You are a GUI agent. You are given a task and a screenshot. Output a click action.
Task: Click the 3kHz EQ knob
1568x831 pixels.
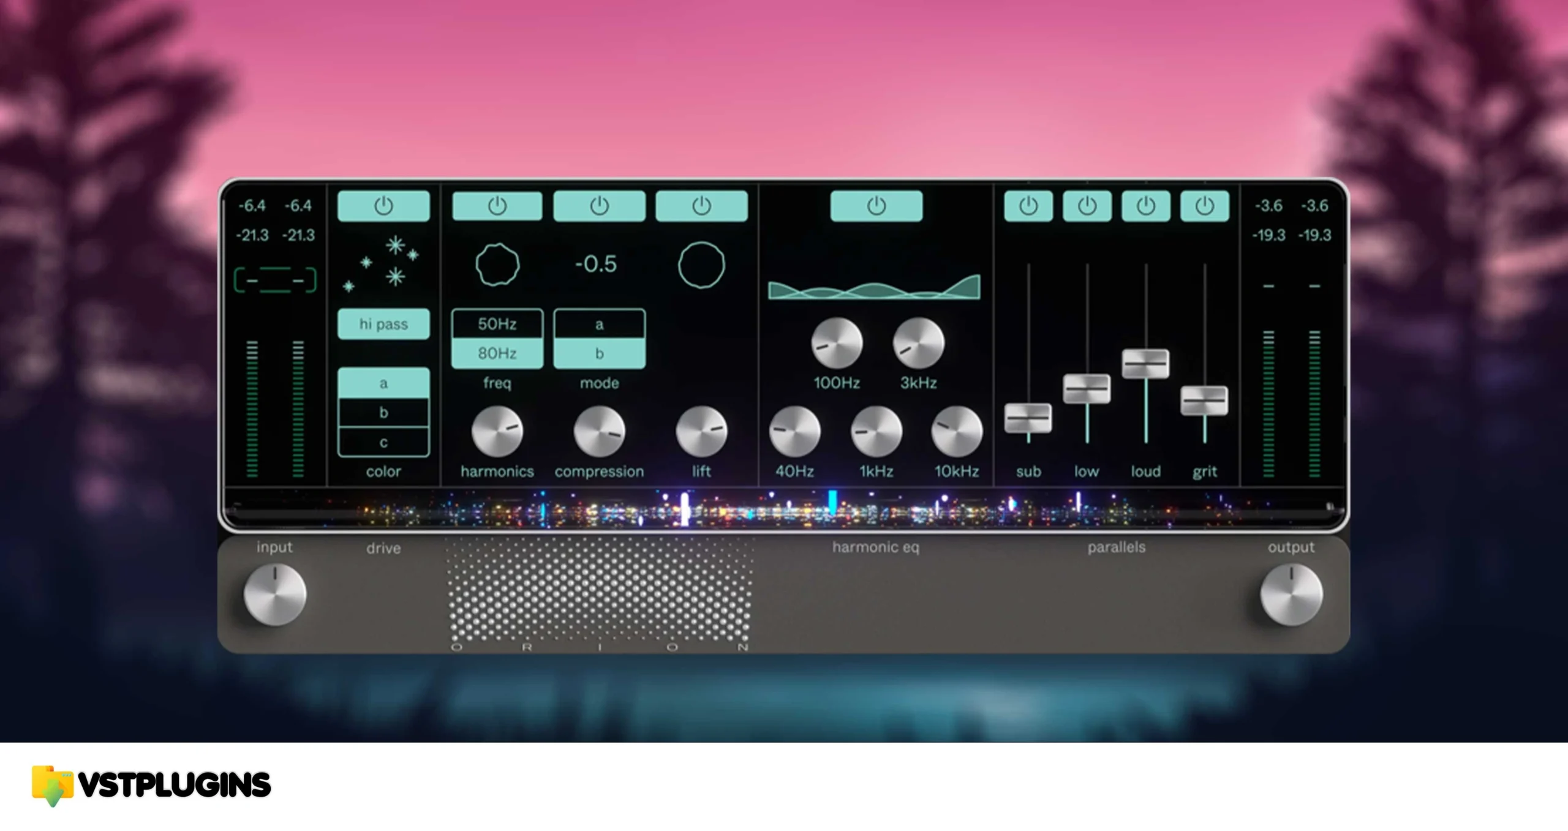coord(918,343)
